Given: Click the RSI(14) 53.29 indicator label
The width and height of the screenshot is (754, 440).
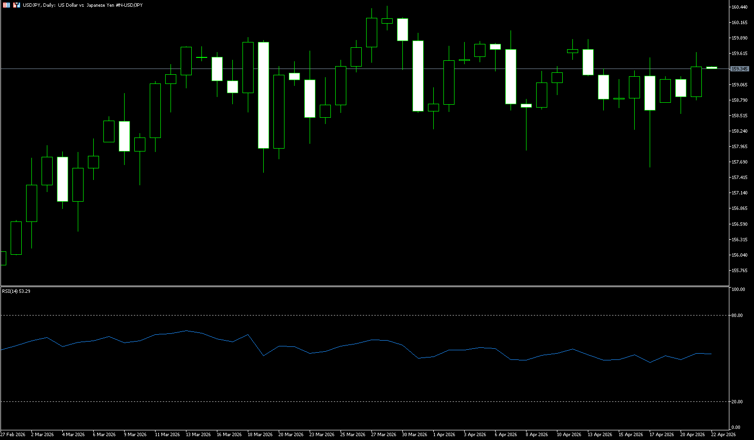Looking at the screenshot, I should click(16, 291).
